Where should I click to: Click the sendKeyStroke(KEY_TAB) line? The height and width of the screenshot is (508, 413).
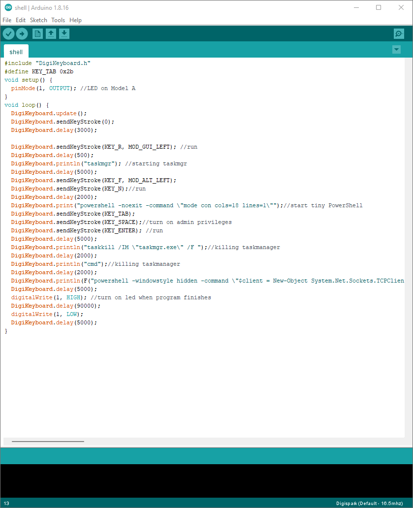73,214
